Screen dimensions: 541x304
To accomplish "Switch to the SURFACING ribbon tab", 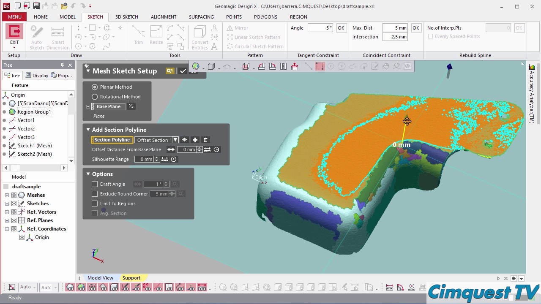I will pyautogui.click(x=201, y=17).
